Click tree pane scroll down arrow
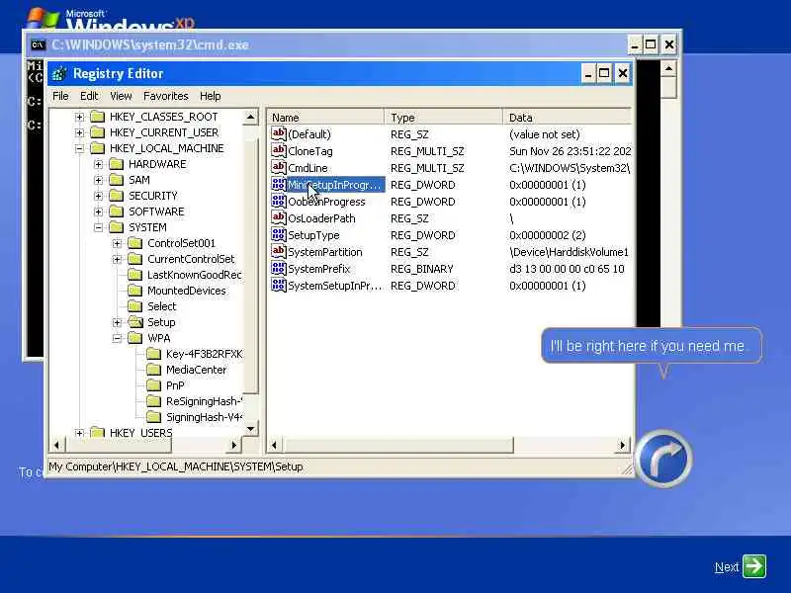This screenshot has height=593, width=791. click(x=251, y=429)
